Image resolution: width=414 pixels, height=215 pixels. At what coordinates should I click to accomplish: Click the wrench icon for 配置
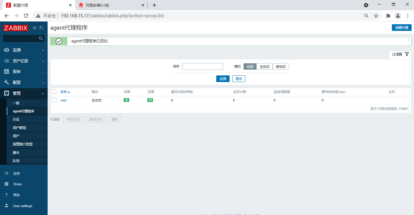[6, 82]
